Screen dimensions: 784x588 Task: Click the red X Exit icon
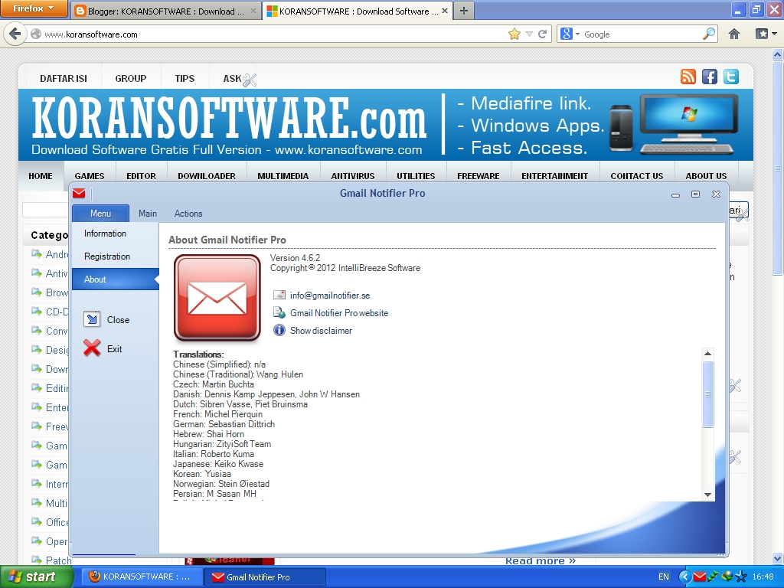(92, 348)
